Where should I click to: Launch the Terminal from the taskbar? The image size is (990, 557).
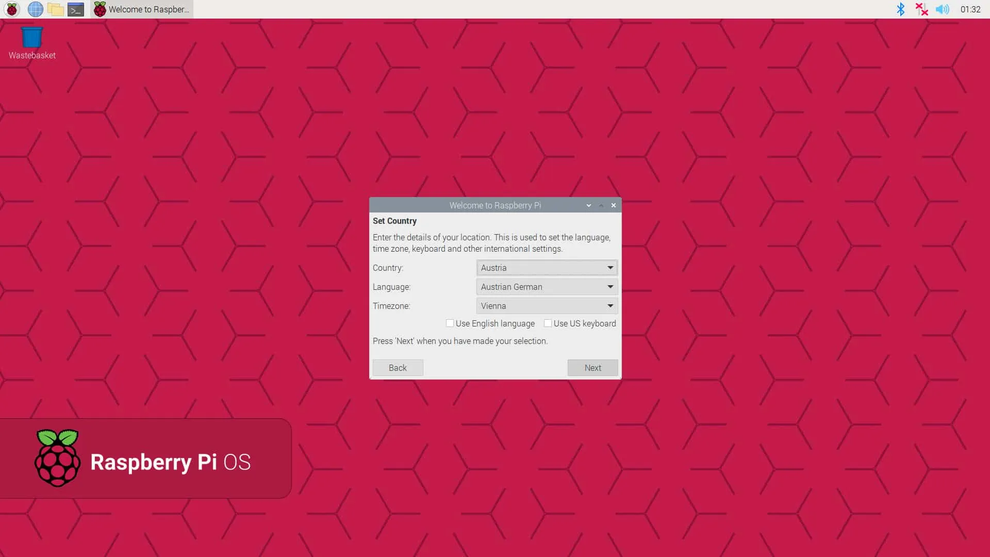tap(76, 9)
